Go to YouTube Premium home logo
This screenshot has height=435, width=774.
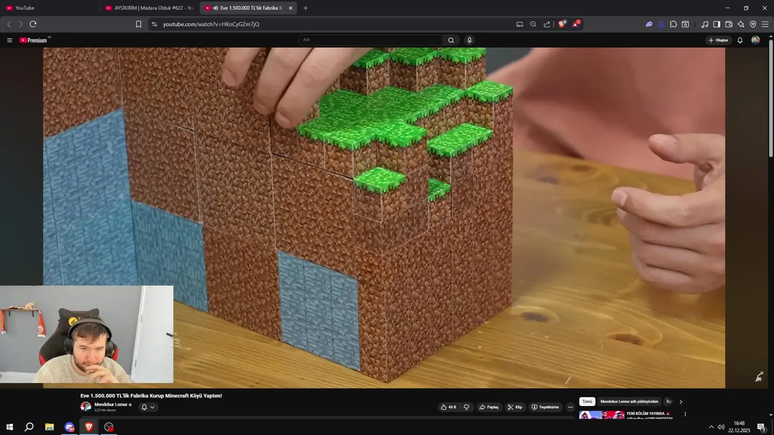(34, 40)
